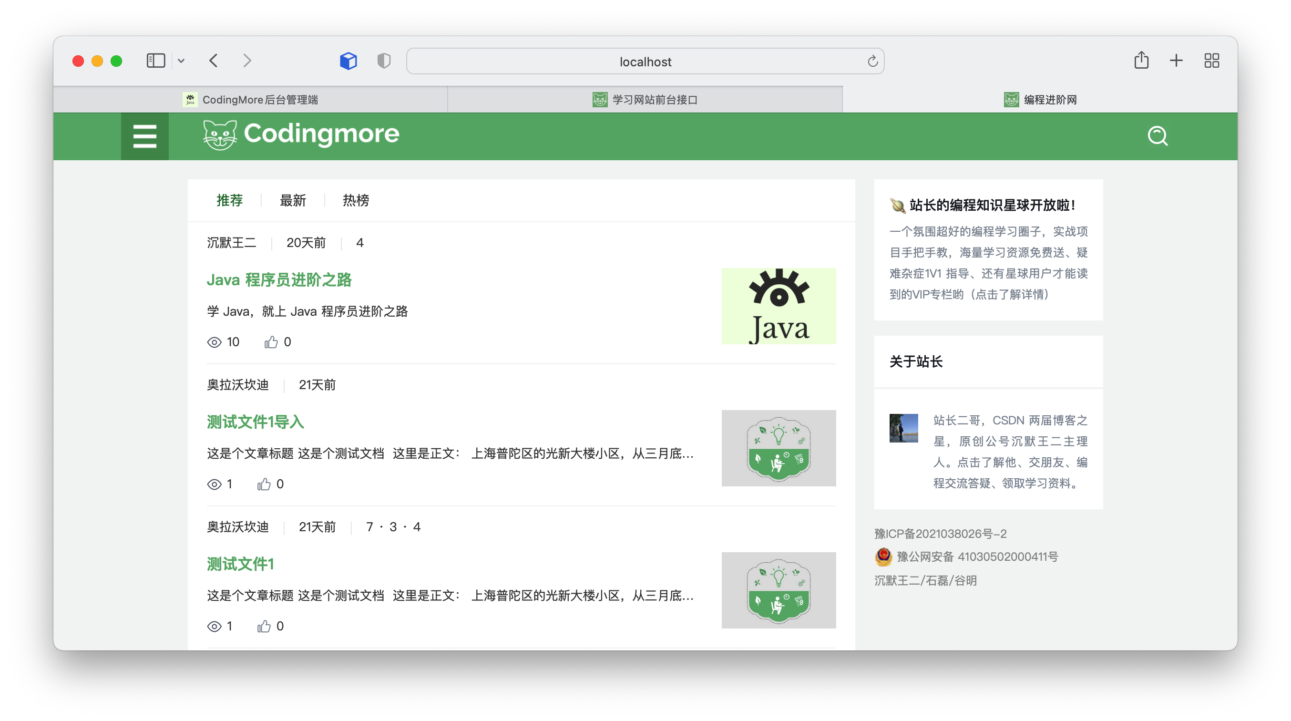This screenshot has width=1291, height=721.
Task: Show the tab overview grid
Action: click(1211, 61)
